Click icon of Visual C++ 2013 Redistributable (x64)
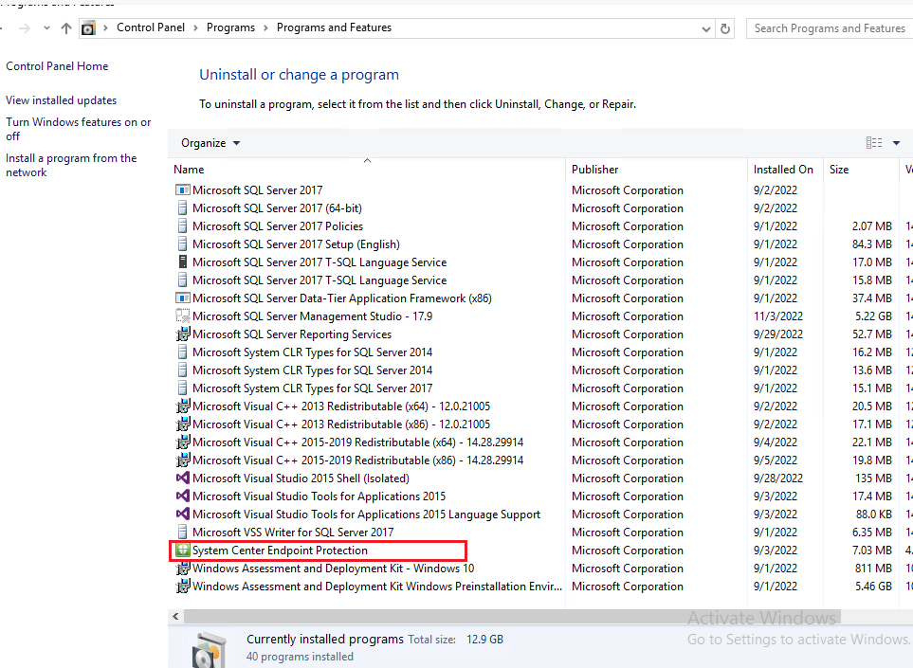The height and width of the screenshot is (668, 913). point(182,406)
